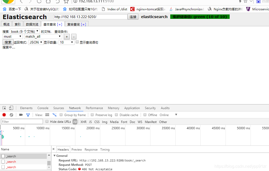
Task: Open the book index dropdown
Action: point(25,31)
